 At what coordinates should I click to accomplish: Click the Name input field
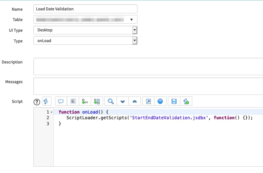click(85, 9)
